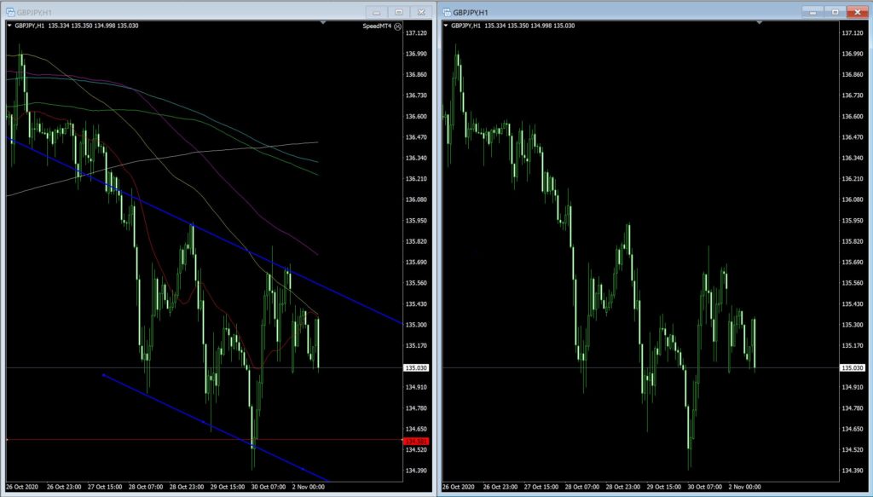
Task: Maximize the left GBPJPY chart window
Action: [398, 12]
